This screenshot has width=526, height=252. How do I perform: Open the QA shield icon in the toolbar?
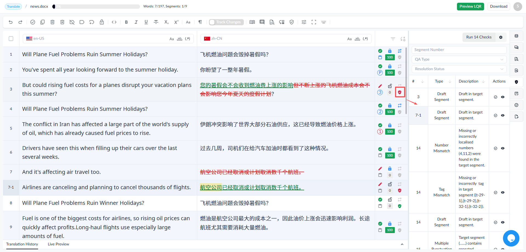[292, 22]
